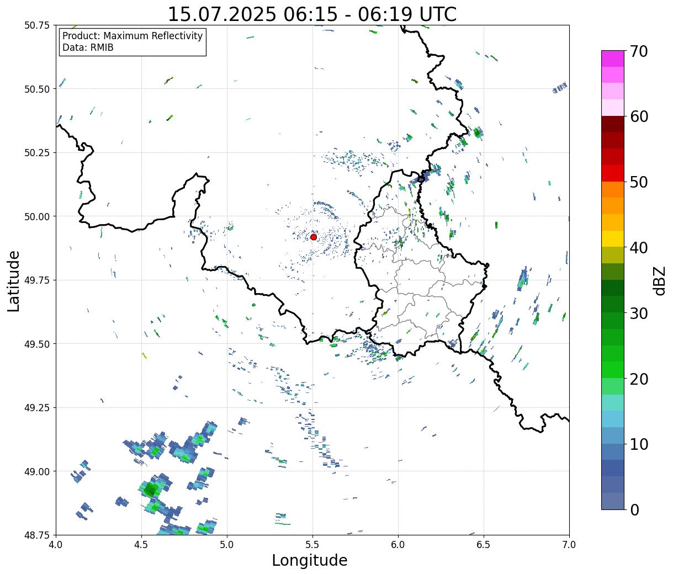Pick the yellow band just above 40 dBZ
Image resolution: width=673 pixels, height=574 pixels.
coord(613,238)
